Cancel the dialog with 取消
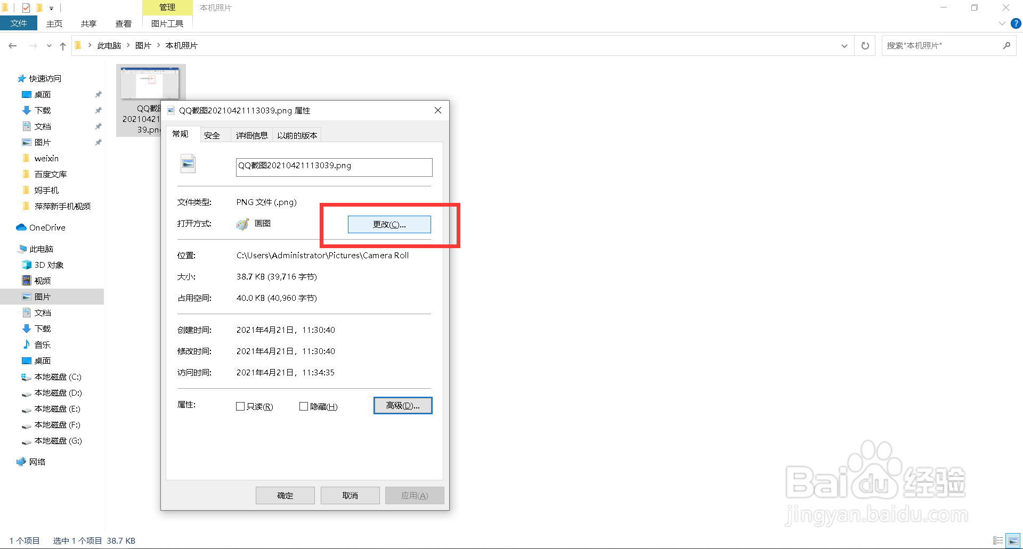Image resolution: width=1023 pixels, height=549 pixels. pyautogui.click(x=350, y=495)
